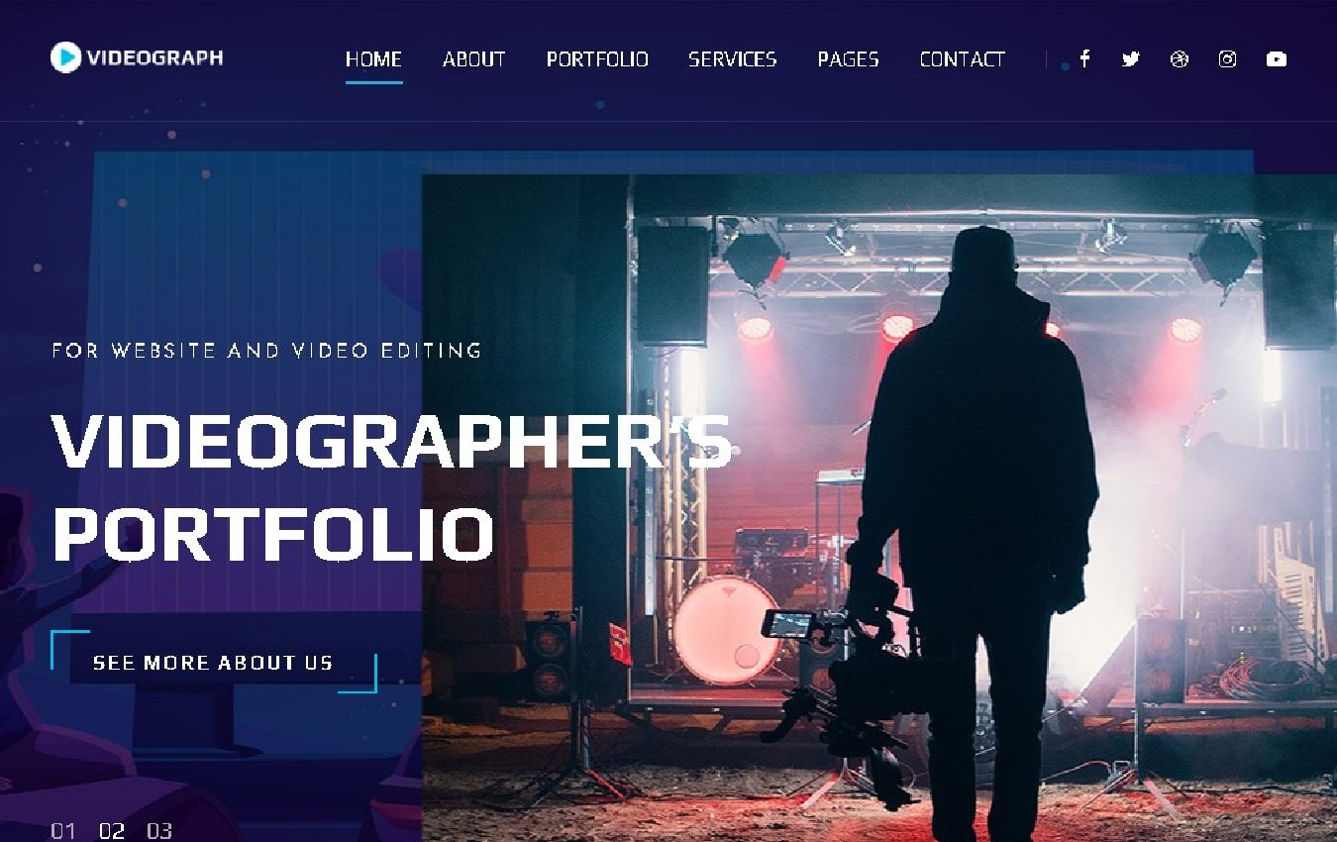Open the Facebook social link
The image size is (1337, 842).
[1084, 58]
